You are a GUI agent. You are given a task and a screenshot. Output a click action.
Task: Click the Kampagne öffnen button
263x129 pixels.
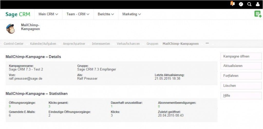coord(241,56)
